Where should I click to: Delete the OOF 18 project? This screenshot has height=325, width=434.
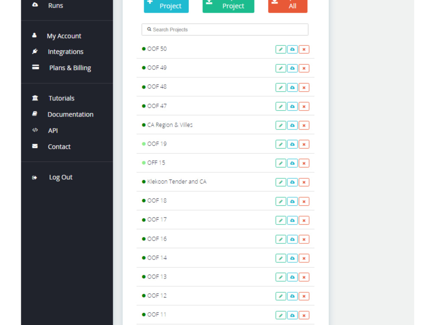(x=304, y=201)
